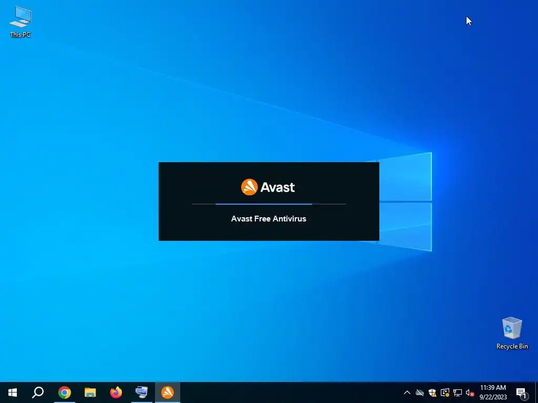
Task: Select the Recycle Bin desktop icon
Action: click(512, 333)
